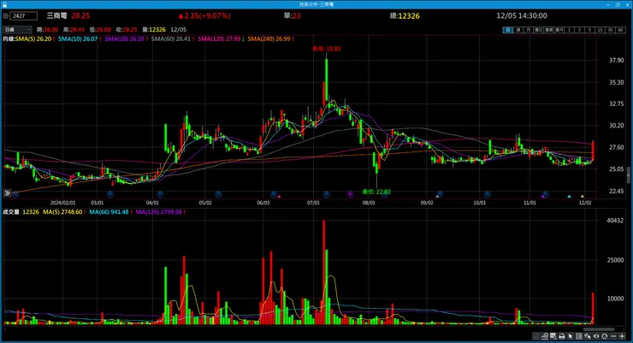Select the arrow pointer tool icon
This screenshot has height=343, width=633.
click(x=571, y=336)
